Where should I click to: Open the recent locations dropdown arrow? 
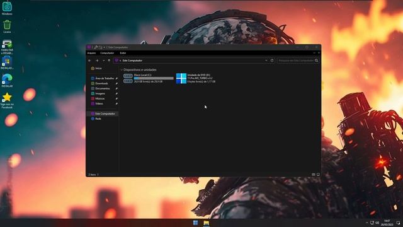pyautogui.click(x=103, y=61)
